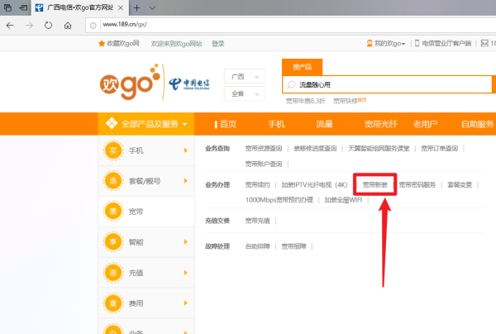Open a new browser tab with plus icon

136,7
